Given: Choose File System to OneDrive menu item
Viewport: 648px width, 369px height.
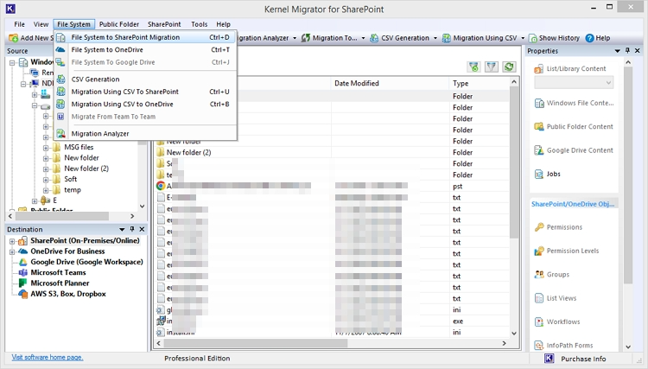Looking at the screenshot, I should pyautogui.click(x=145, y=49).
